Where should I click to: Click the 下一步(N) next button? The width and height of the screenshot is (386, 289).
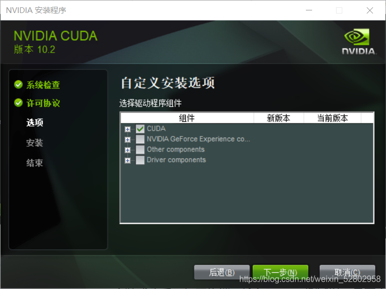pyautogui.click(x=280, y=272)
